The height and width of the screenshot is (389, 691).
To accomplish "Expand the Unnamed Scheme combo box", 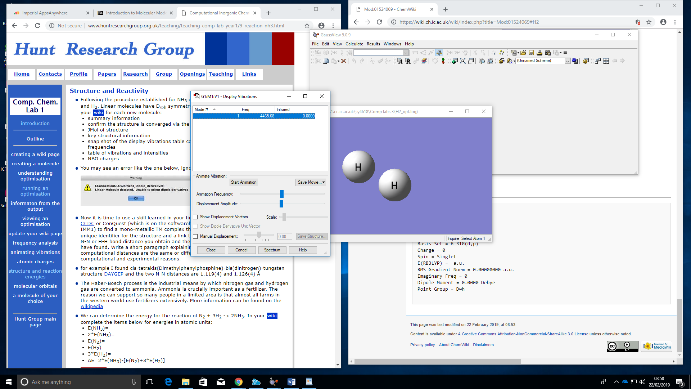I will tap(567, 61).
